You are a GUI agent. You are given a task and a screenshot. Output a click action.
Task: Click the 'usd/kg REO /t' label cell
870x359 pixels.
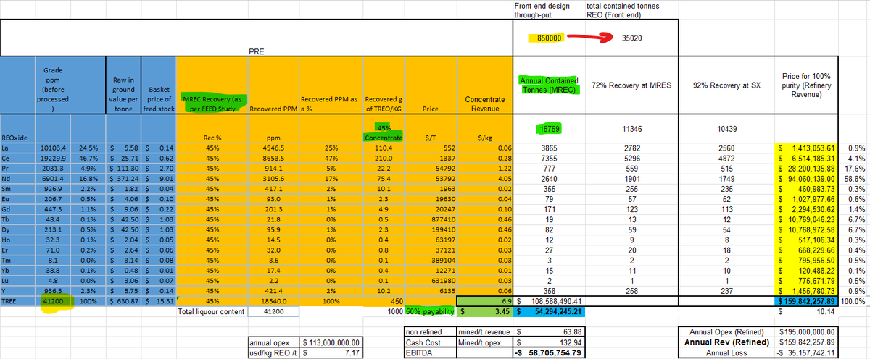pyautogui.click(x=273, y=352)
